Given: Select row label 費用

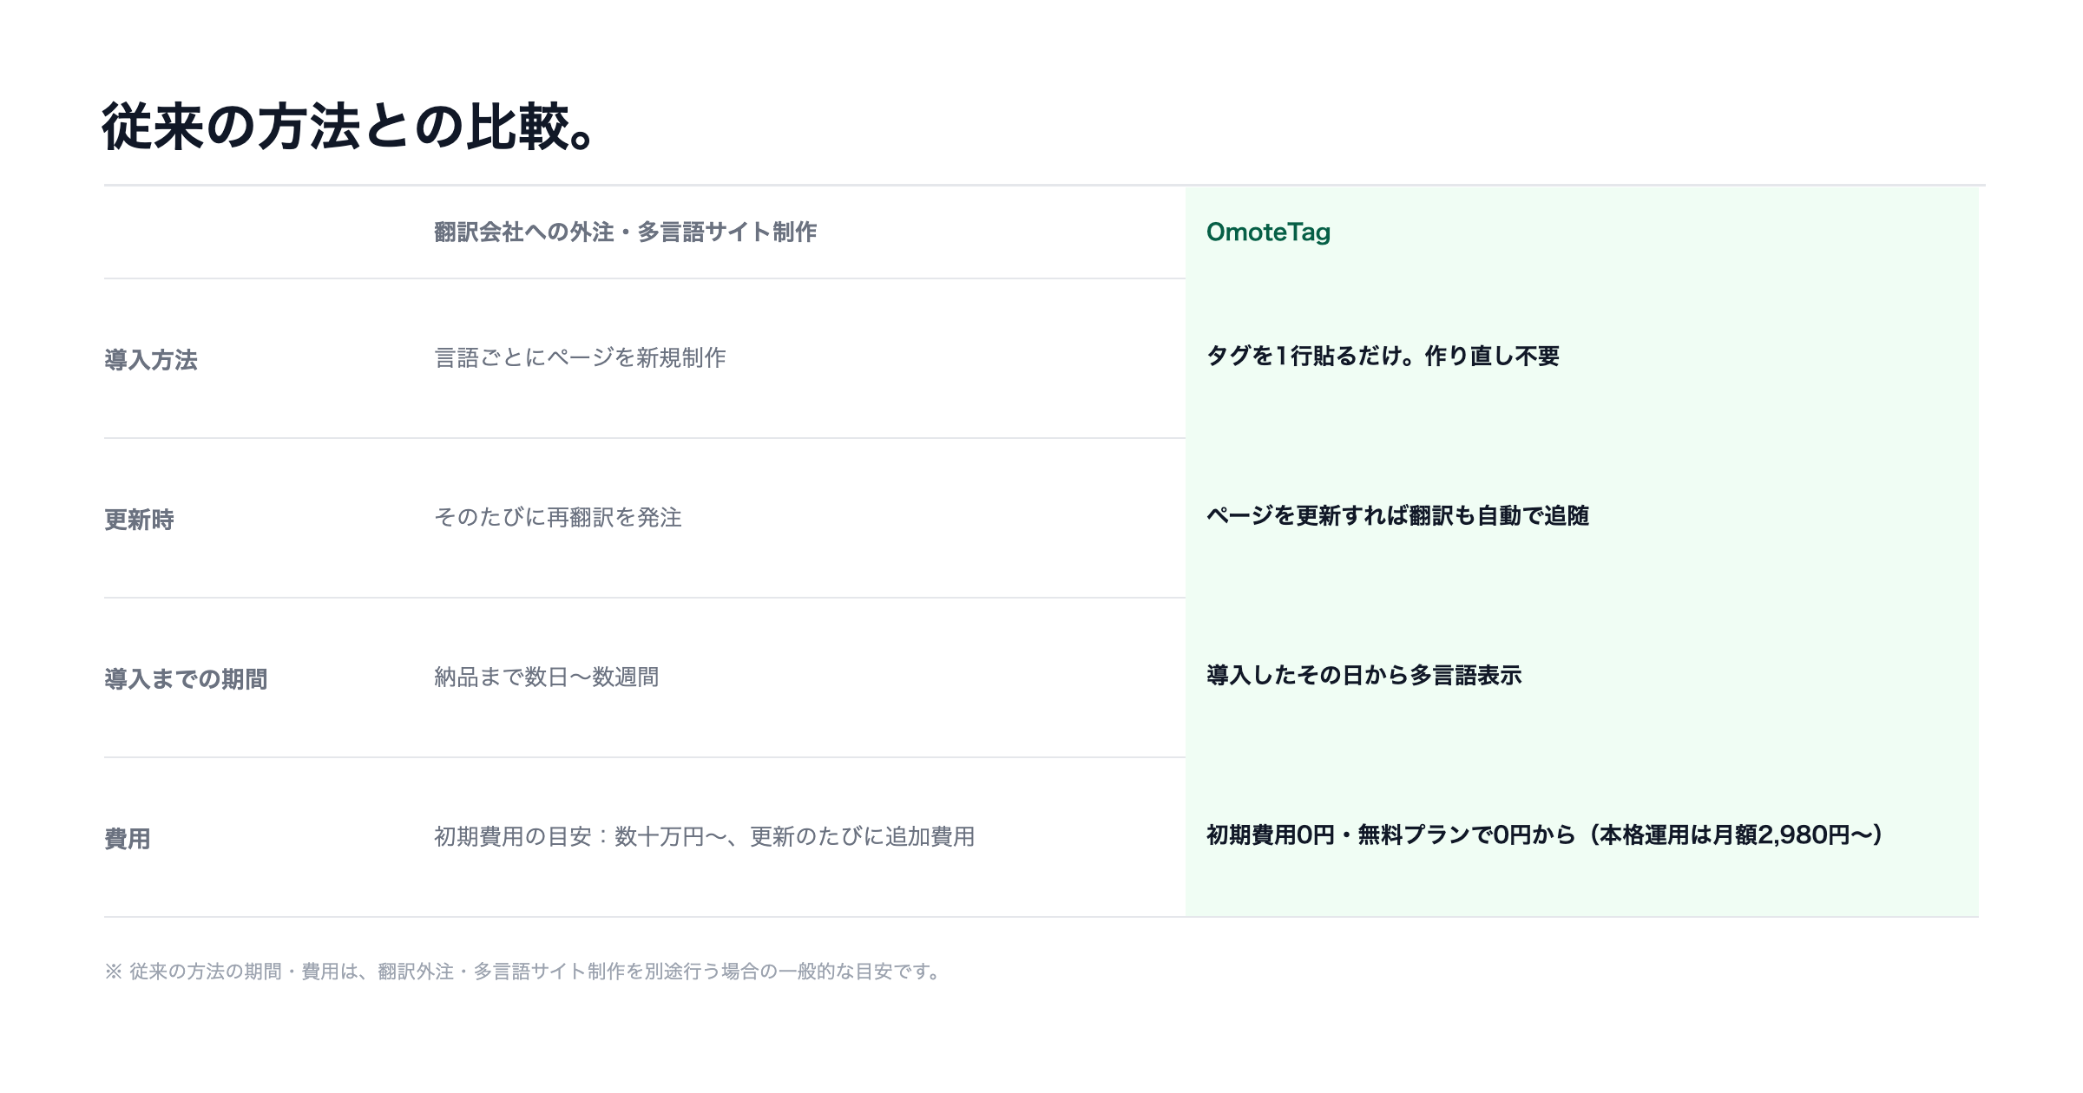Looking at the screenshot, I should pos(128,838).
